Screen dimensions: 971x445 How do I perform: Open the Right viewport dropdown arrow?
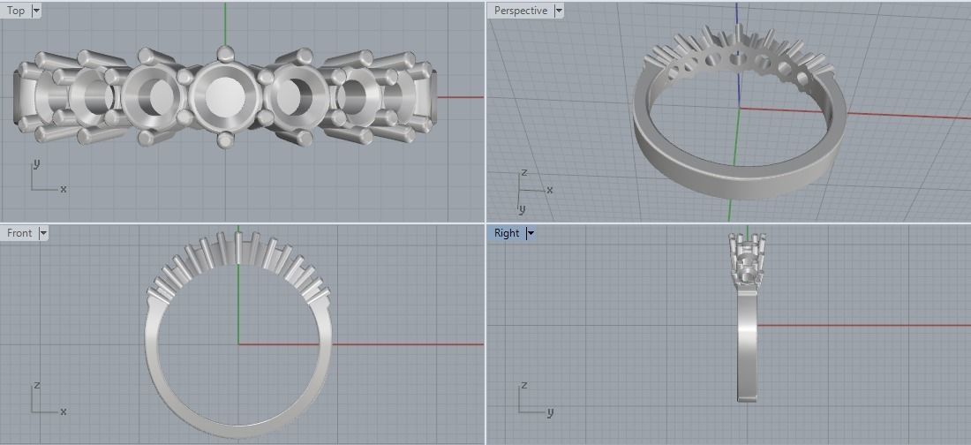coord(531,233)
